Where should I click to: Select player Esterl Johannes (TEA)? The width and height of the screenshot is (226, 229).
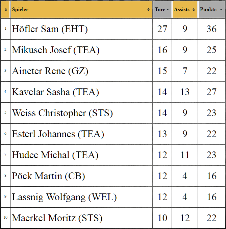point(58,134)
